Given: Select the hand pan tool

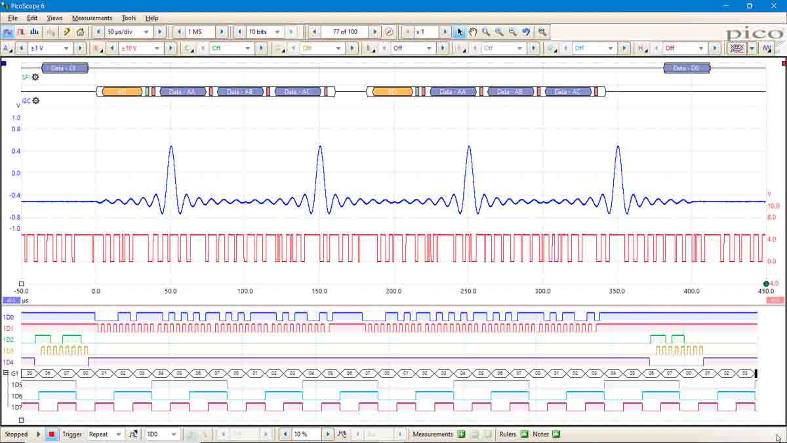Looking at the screenshot, I should click(472, 31).
